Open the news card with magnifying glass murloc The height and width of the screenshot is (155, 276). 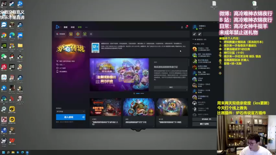[x=139, y=113]
